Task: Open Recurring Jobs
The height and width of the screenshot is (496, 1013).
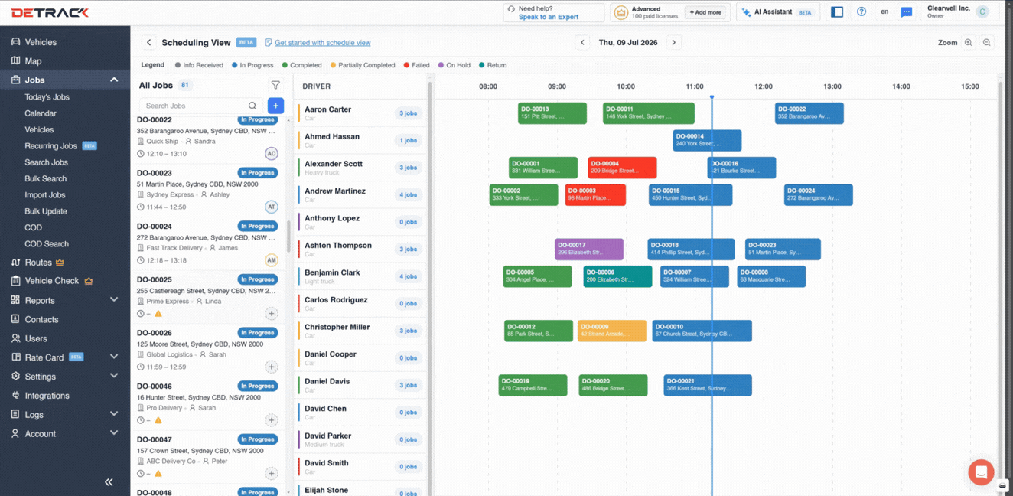Action: pyautogui.click(x=50, y=146)
